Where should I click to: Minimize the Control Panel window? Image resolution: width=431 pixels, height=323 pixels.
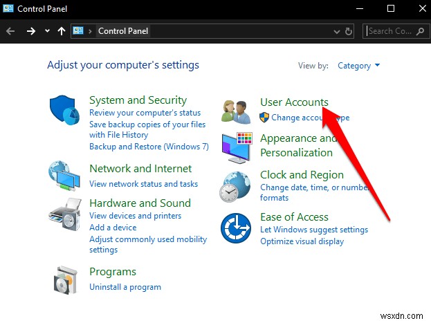360,8
